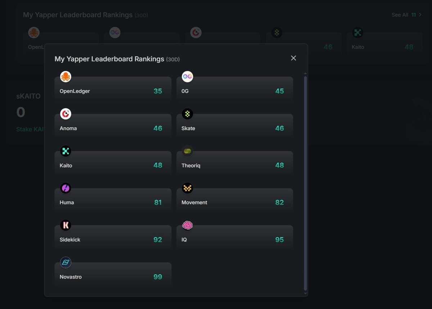The image size is (432, 309).
Task: Click the modal title My Yapper Leaderboard Rankings
Action: tap(109, 59)
